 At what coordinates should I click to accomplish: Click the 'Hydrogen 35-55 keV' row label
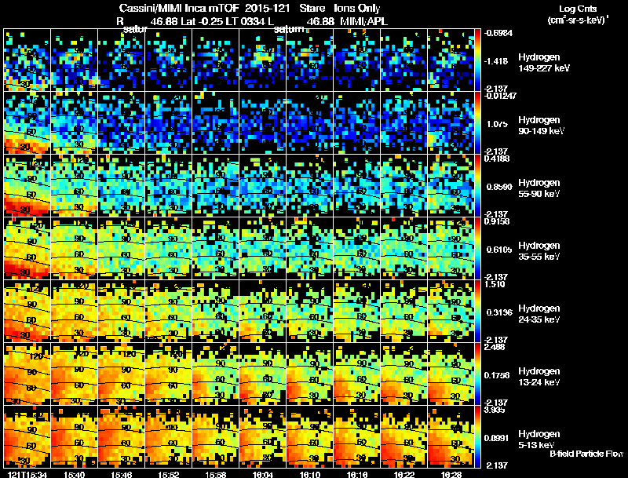point(539,251)
